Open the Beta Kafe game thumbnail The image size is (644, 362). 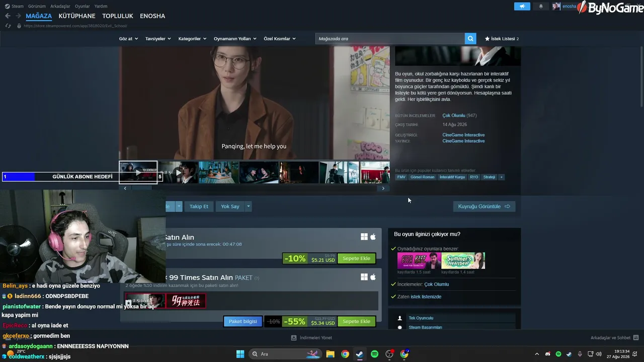point(419,260)
